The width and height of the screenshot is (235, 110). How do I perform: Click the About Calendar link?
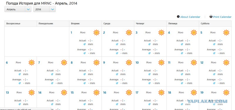190,17
